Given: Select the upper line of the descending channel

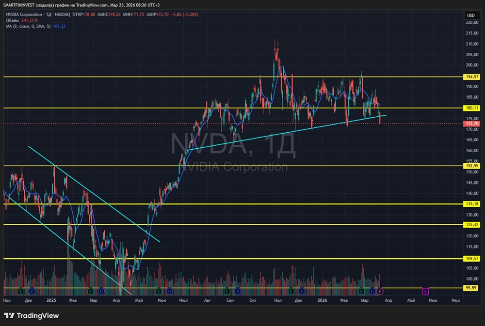Looking at the screenshot, I should click(x=94, y=194).
